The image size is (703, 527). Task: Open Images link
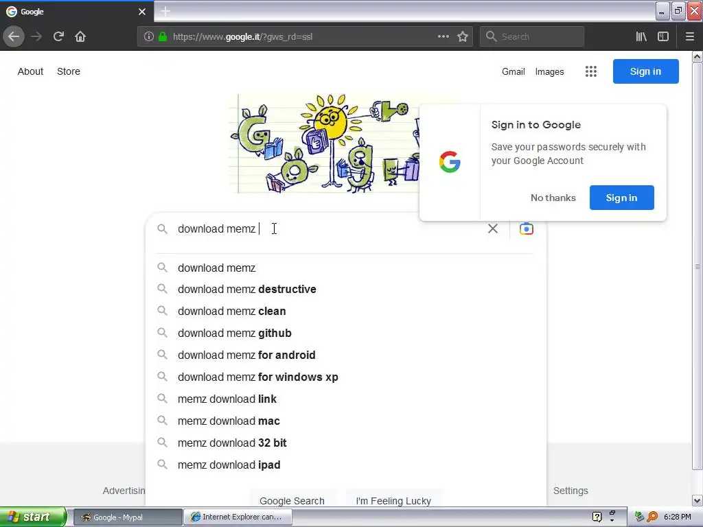(x=549, y=71)
